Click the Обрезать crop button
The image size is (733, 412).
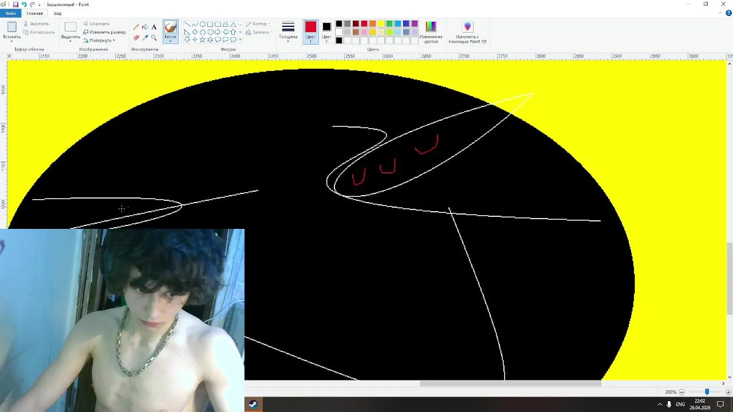coord(96,23)
